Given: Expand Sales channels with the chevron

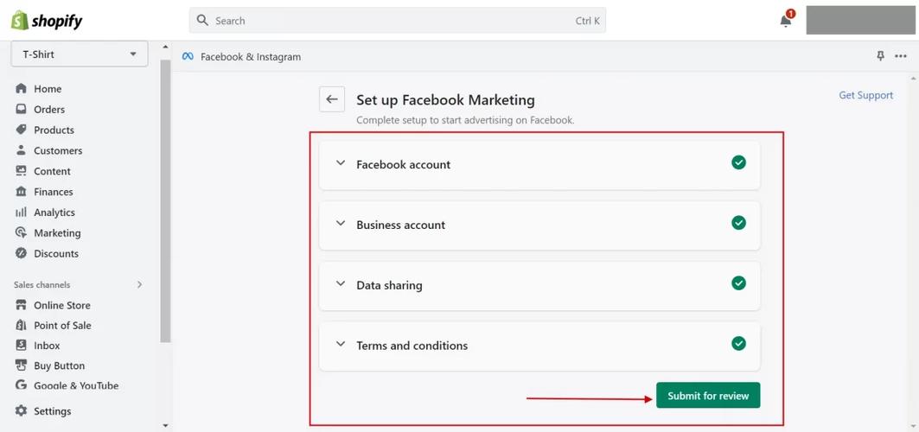Looking at the screenshot, I should point(139,284).
